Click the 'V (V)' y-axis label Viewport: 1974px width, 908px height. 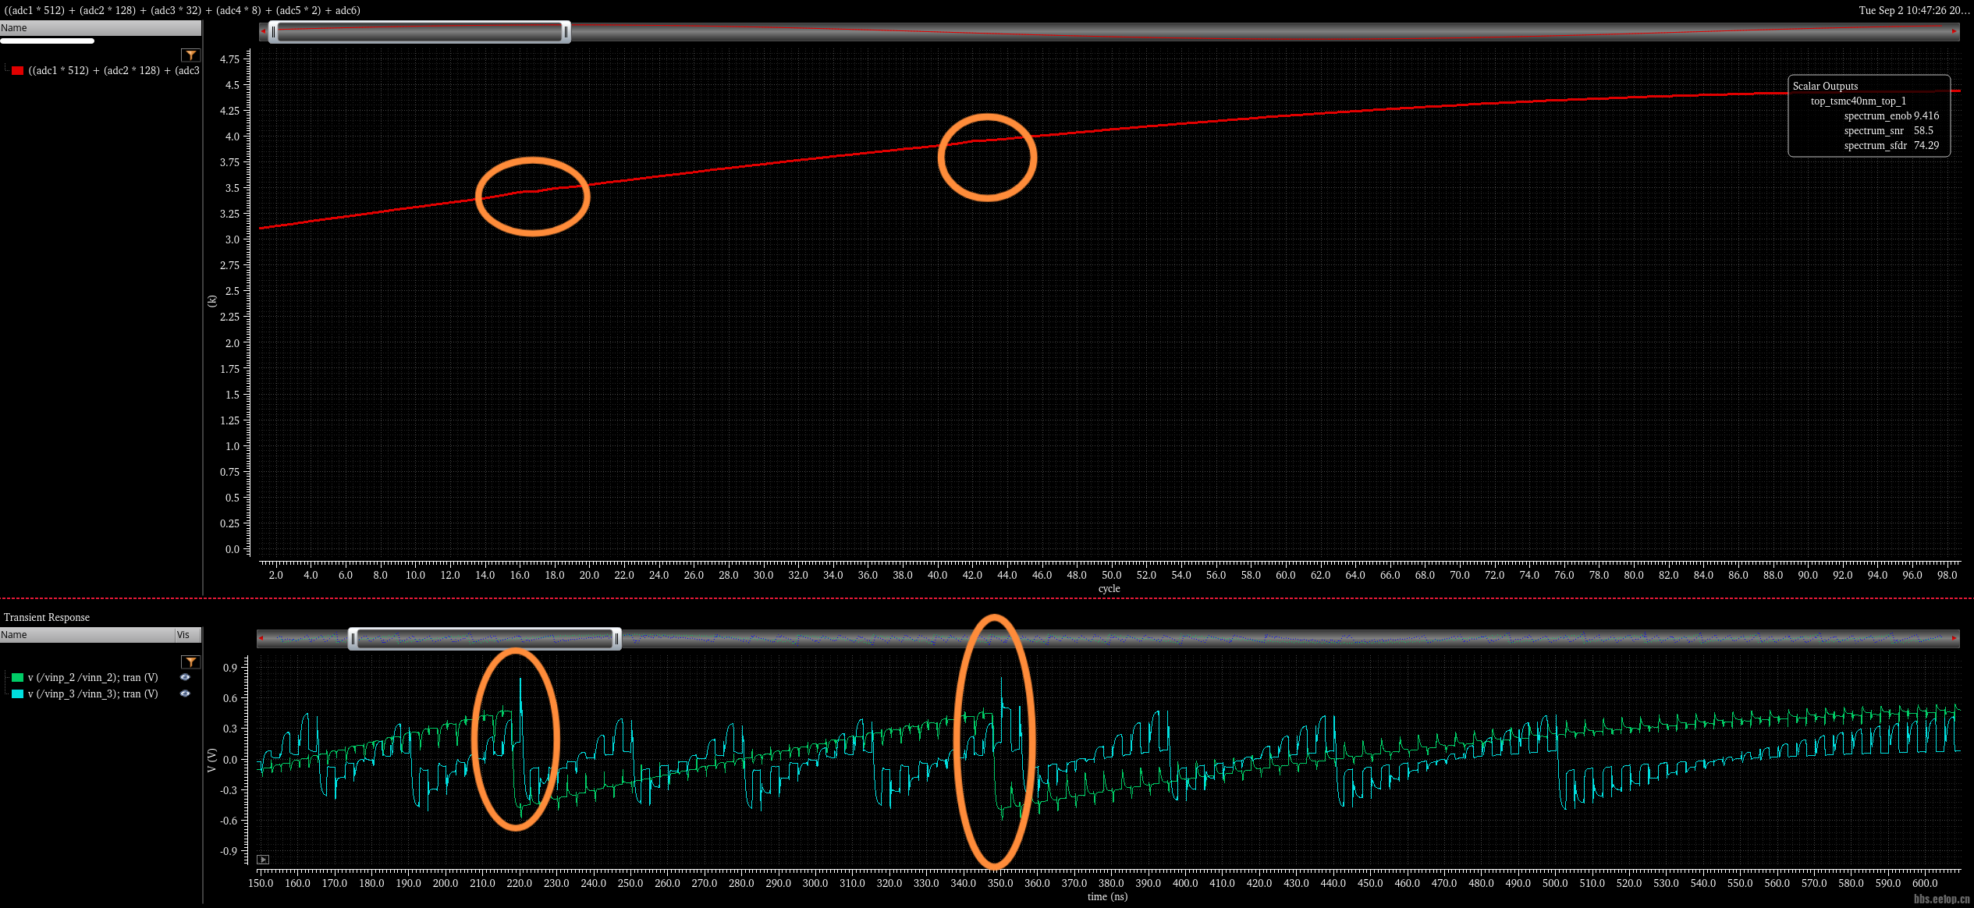coord(211,761)
